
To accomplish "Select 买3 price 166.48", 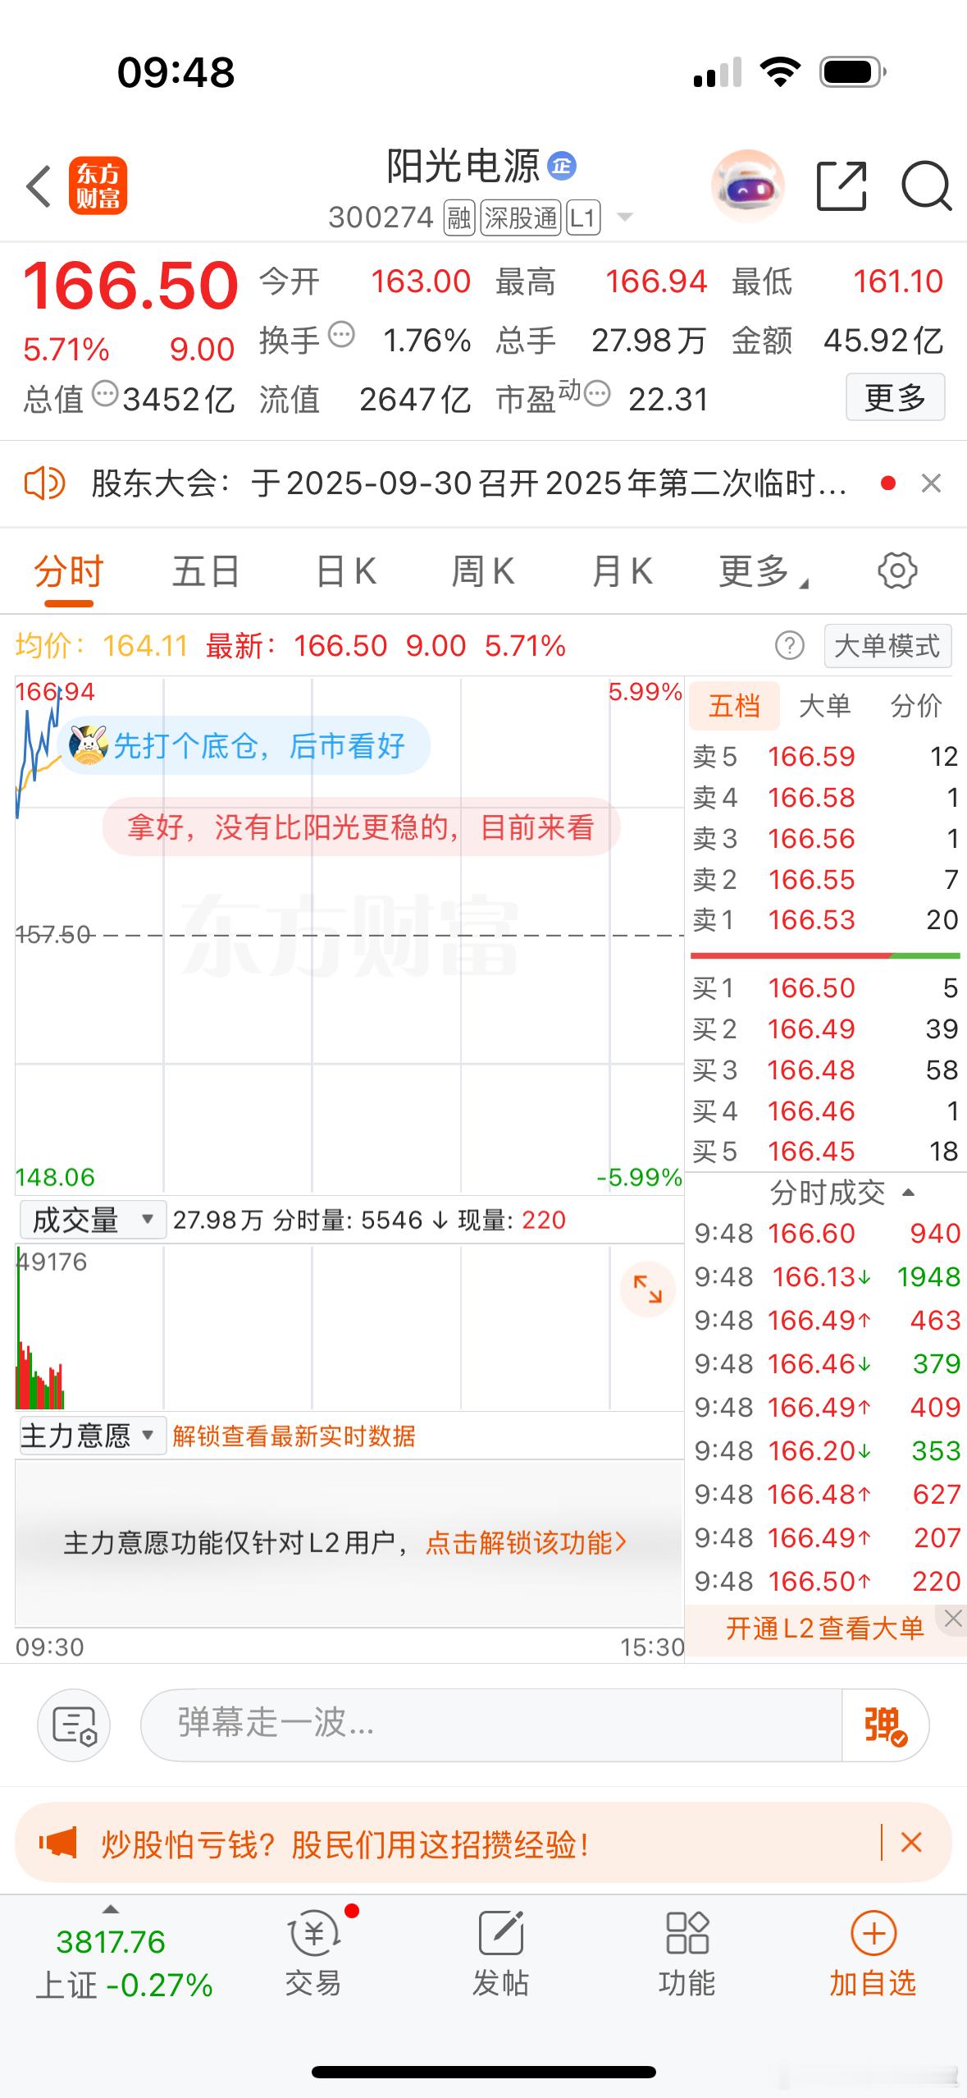I will [811, 1070].
